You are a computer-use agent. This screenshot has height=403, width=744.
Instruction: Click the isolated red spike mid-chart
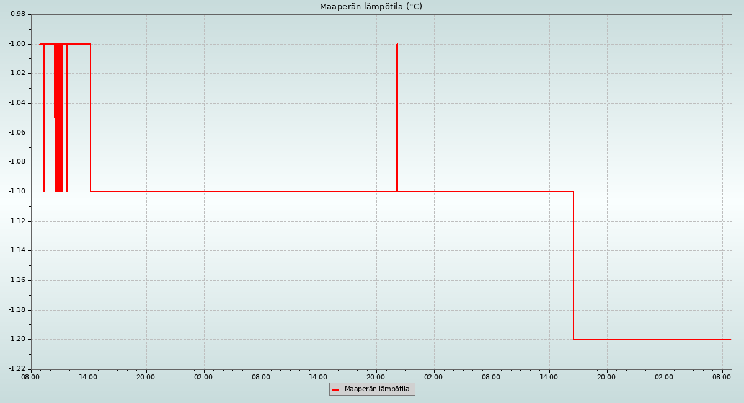[397, 118]
